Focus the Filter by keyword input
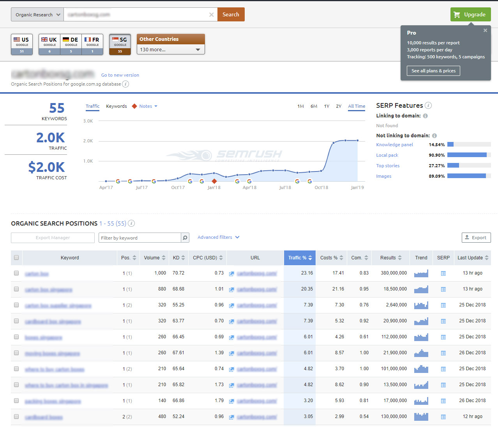Screen dimensions: 498x427 pyautogui.click(x=141, y=238)
